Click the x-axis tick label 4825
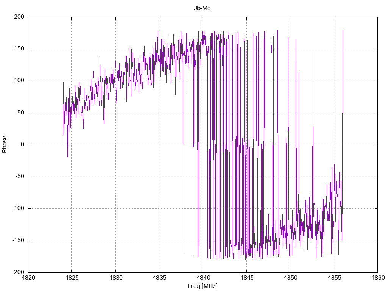The width and height of the screenshot is (388, 291). click(x=72, y=278)
